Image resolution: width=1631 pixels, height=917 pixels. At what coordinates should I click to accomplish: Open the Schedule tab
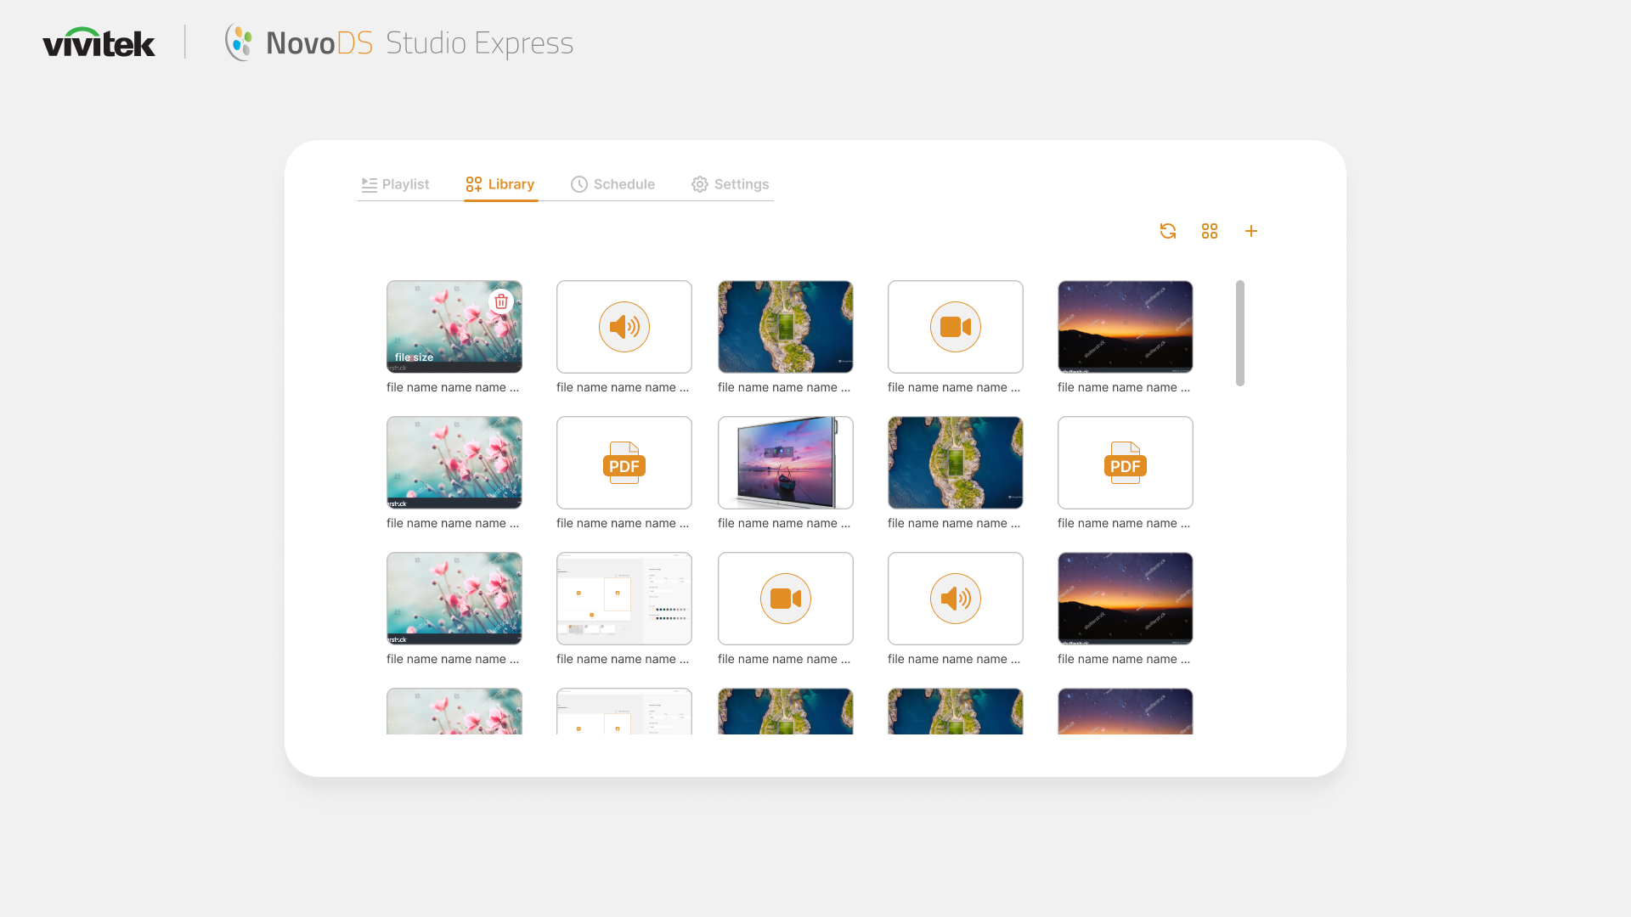click(613, 184)
